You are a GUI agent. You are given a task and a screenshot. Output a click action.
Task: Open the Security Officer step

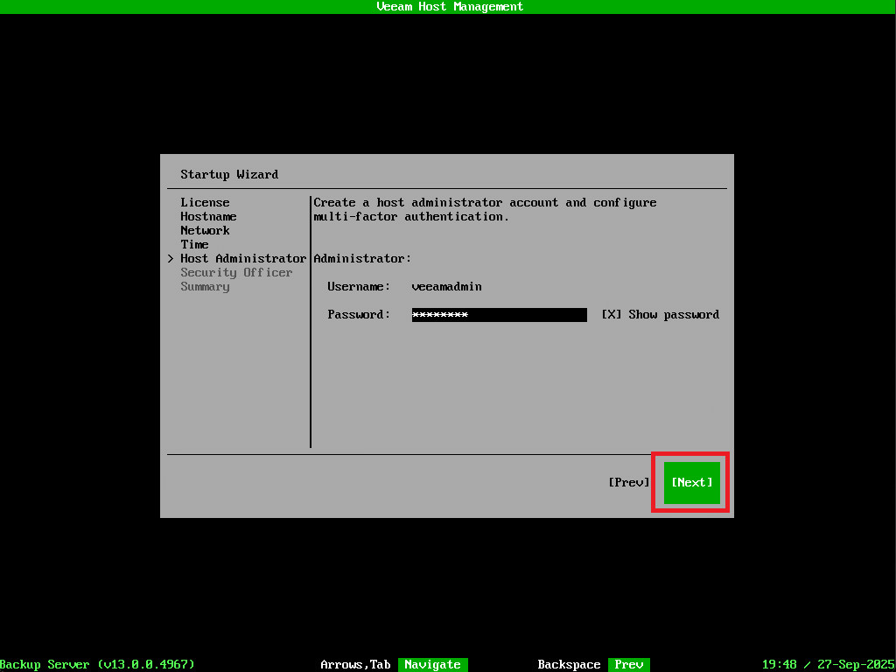(236, 273)
